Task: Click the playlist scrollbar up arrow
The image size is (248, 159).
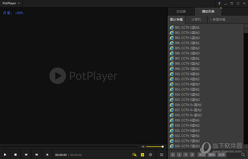Action: tap(246, 26)
